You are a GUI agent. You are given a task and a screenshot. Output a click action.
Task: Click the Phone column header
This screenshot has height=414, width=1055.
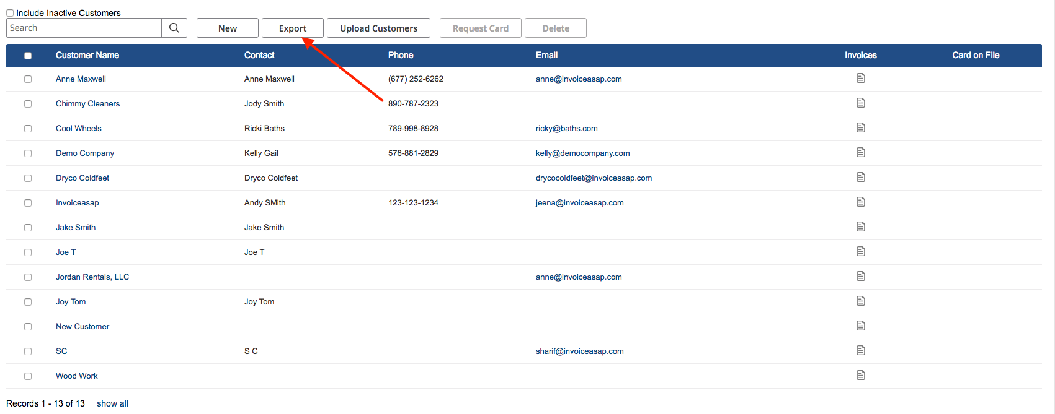click(x=401, y=55)
